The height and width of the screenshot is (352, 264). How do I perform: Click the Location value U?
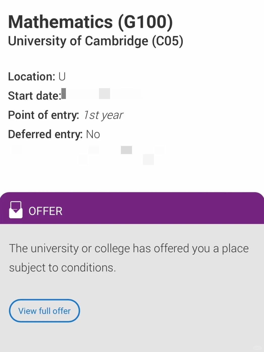(x=62, y=77)
